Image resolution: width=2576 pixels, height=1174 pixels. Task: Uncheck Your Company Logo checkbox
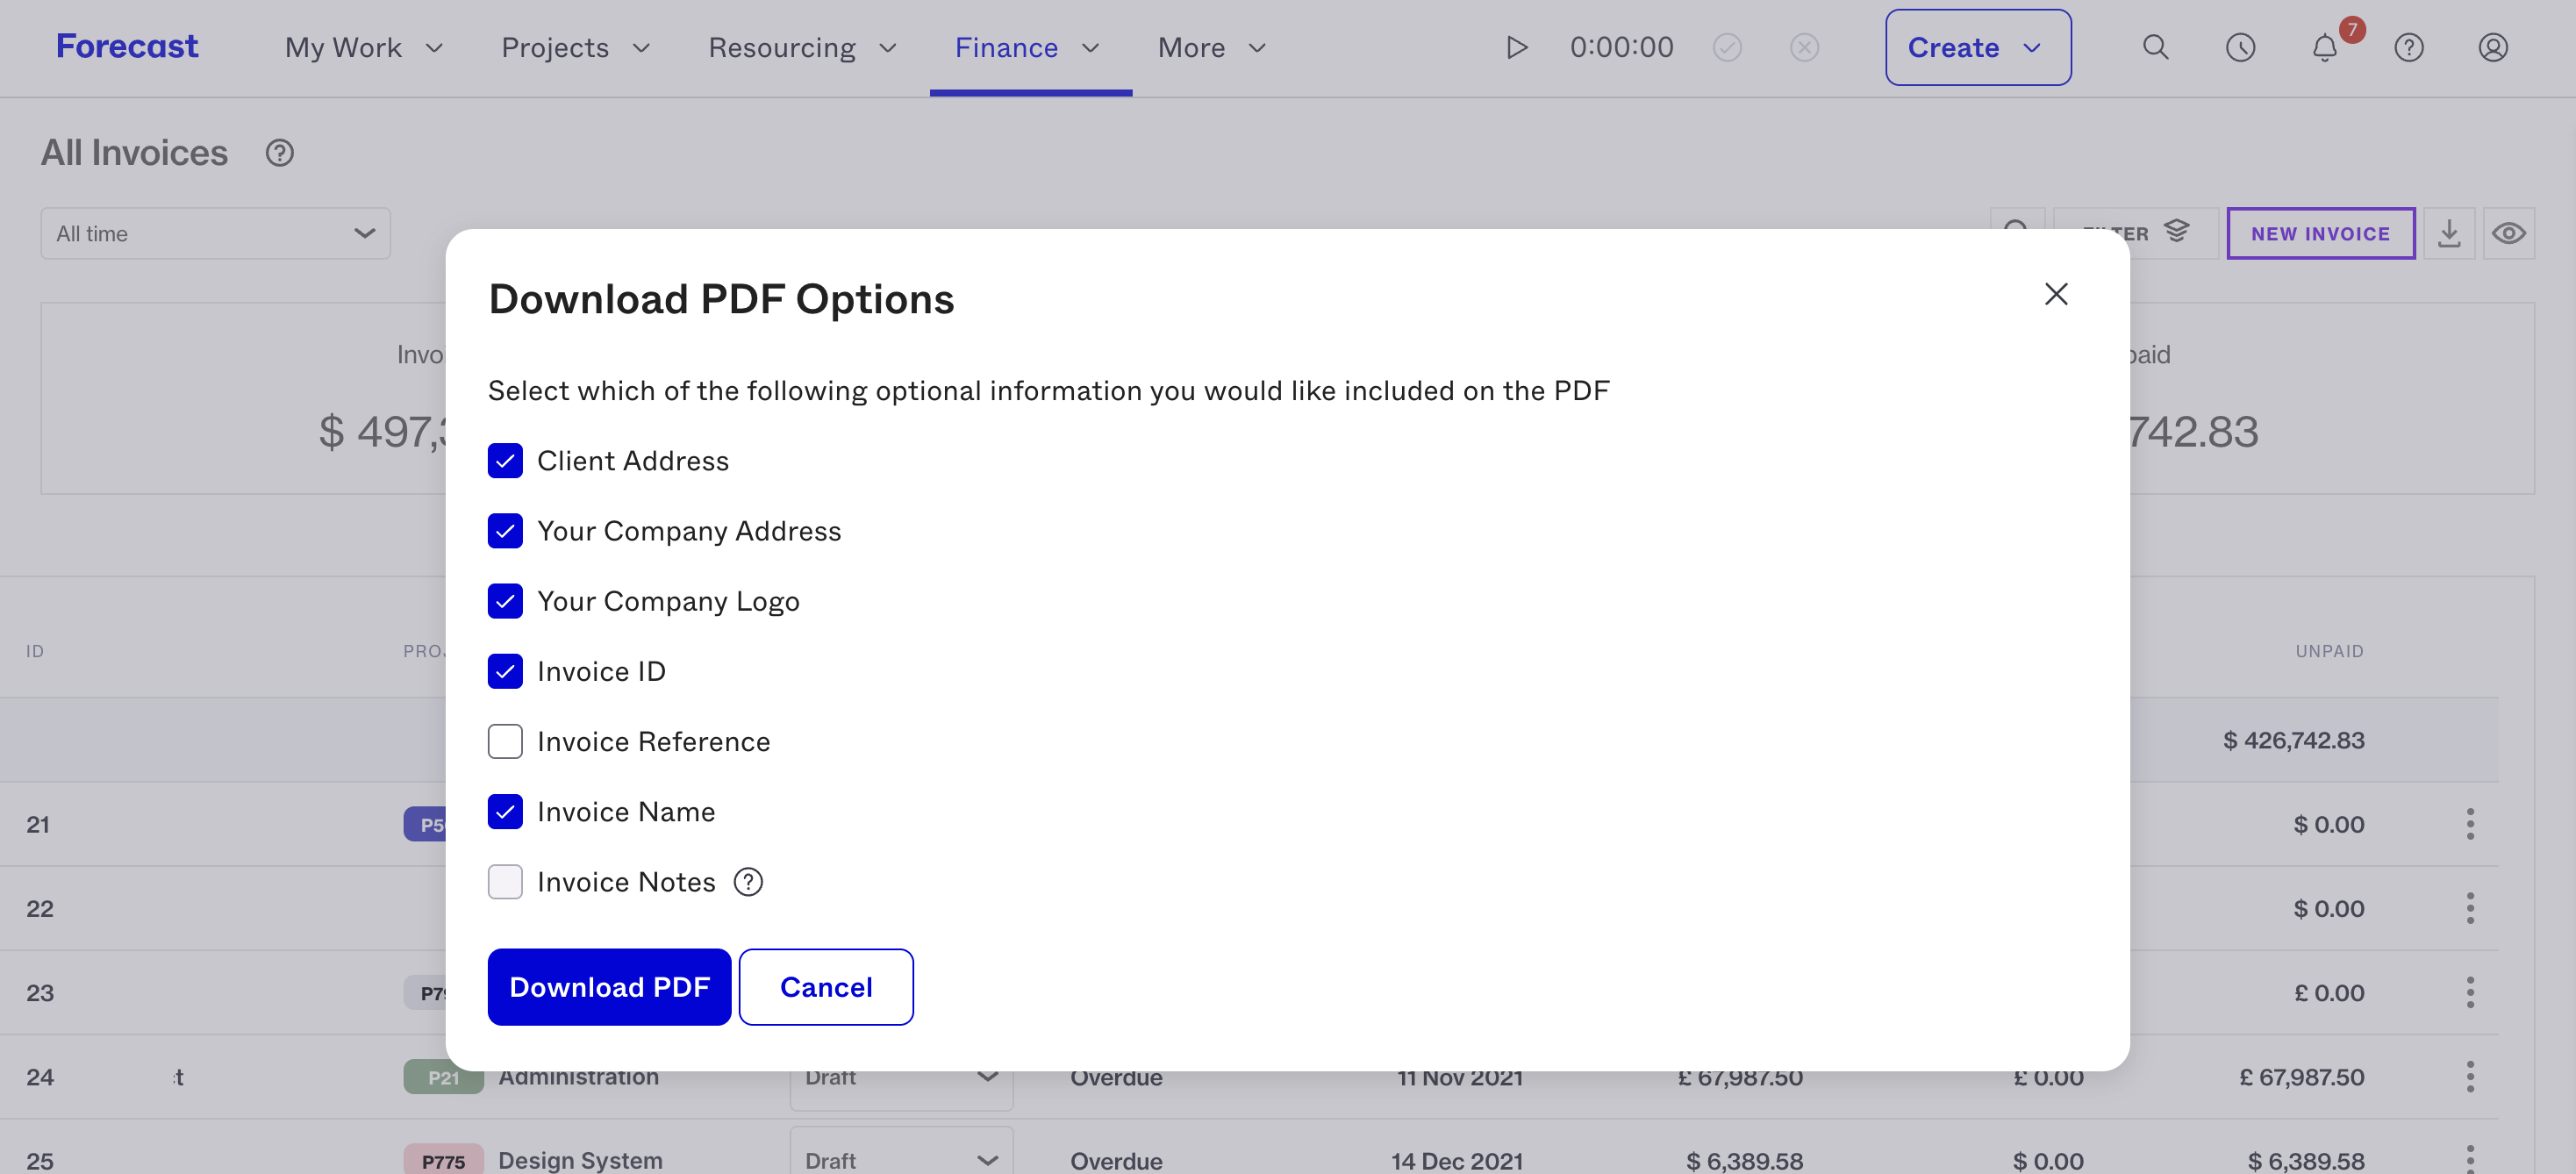(x=505, y=601)
